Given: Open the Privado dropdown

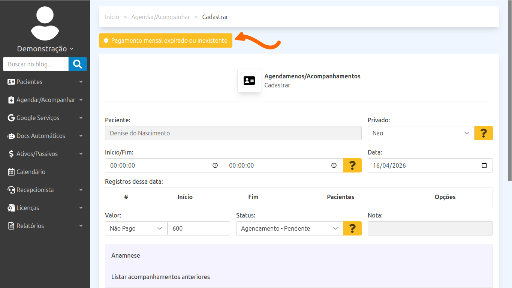Looking at the screenshot, I should point(421,133).
